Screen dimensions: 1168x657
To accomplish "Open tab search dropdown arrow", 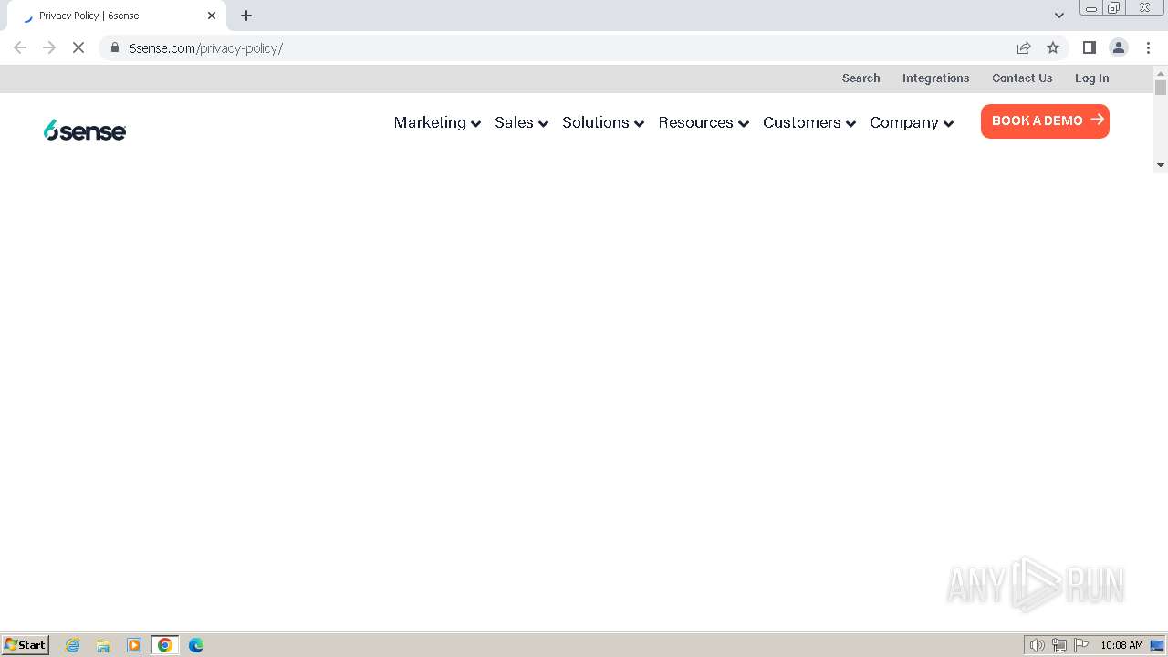I will tap(1059, 16).
